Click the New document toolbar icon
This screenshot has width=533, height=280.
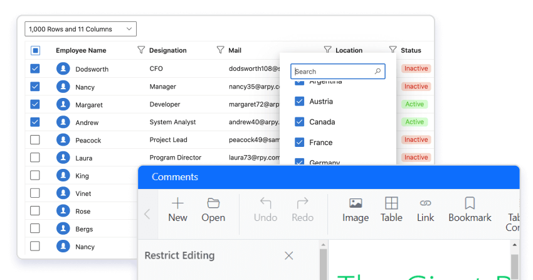(177, 203)
